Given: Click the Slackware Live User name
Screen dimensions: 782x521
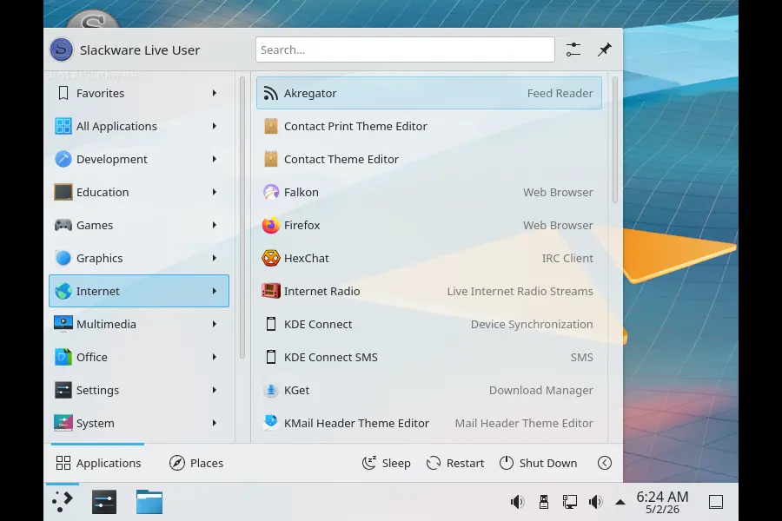Looking at the screenshot, I should tap(140, 50).
